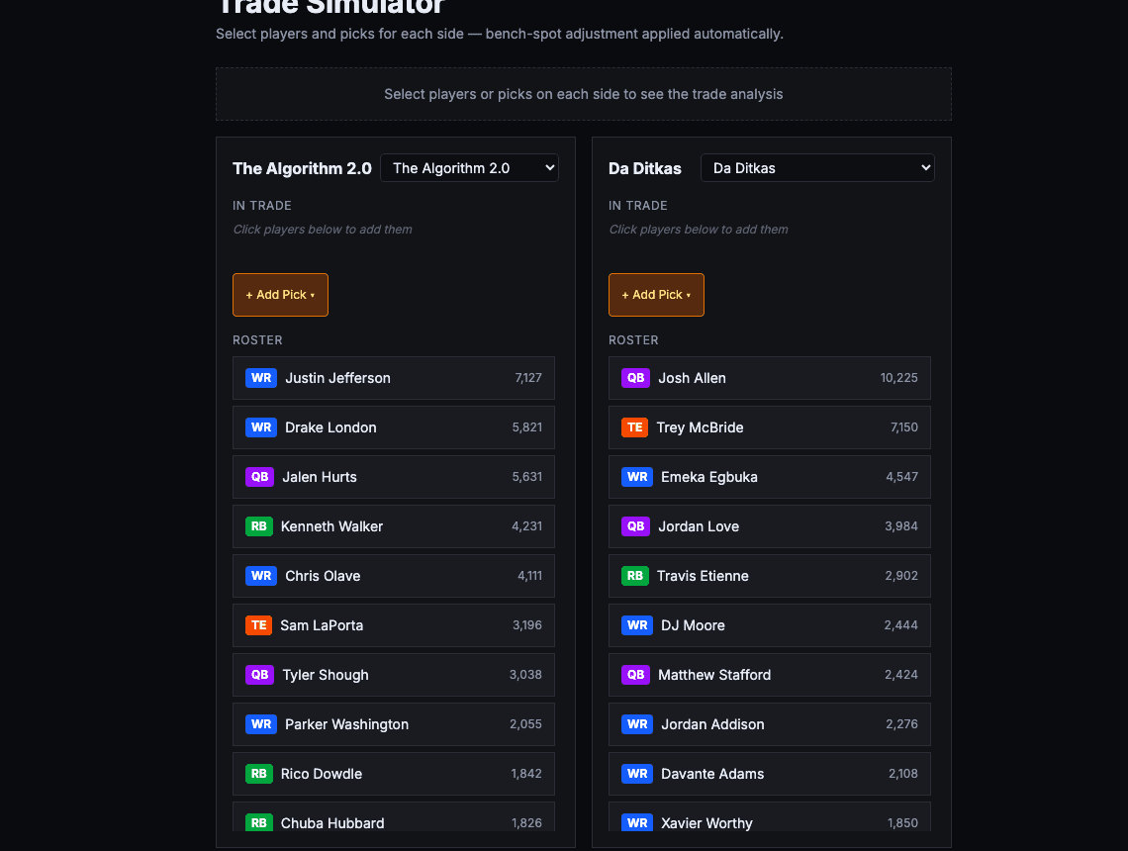This screenshot has width=1128, height=851.
Task: Click the QB badge beside Matthew Stafford
Action: [636, 675]
